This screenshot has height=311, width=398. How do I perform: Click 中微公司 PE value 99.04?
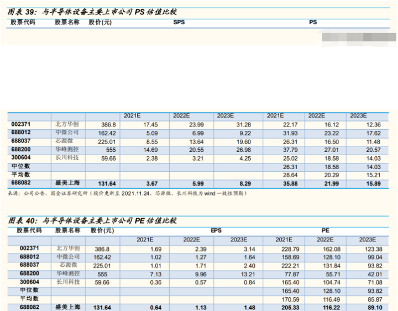point(375,257)
